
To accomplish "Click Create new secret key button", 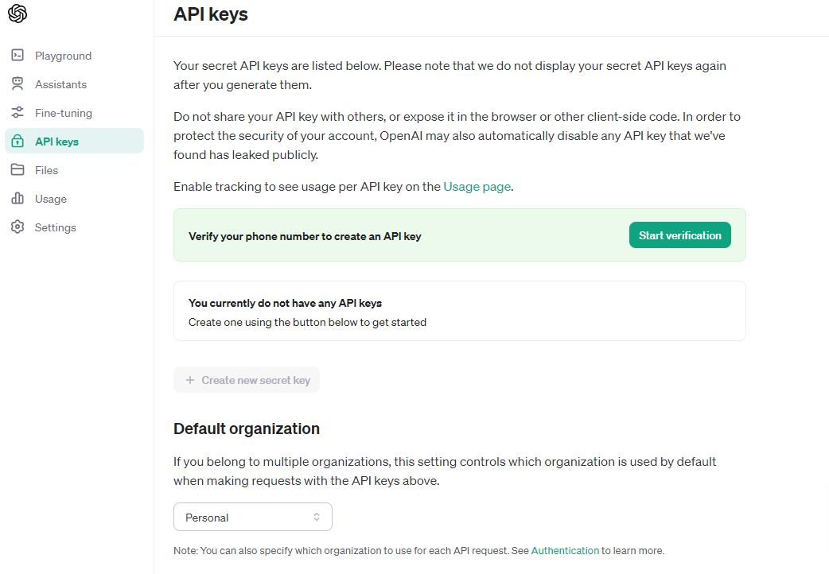I will click(247, 380).
